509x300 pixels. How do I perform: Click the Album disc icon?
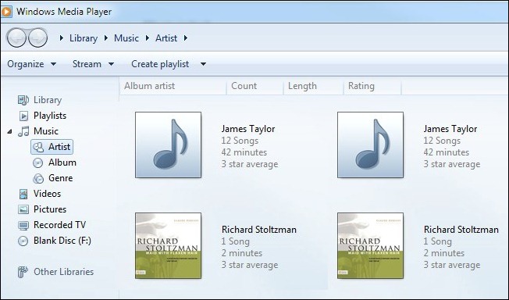[x=38, y=162]
